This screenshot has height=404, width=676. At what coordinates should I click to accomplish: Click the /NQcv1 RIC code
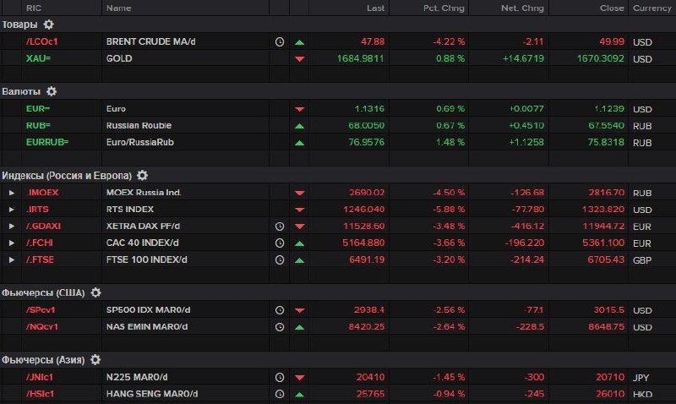pyautogui.click(x=41, y=326)
